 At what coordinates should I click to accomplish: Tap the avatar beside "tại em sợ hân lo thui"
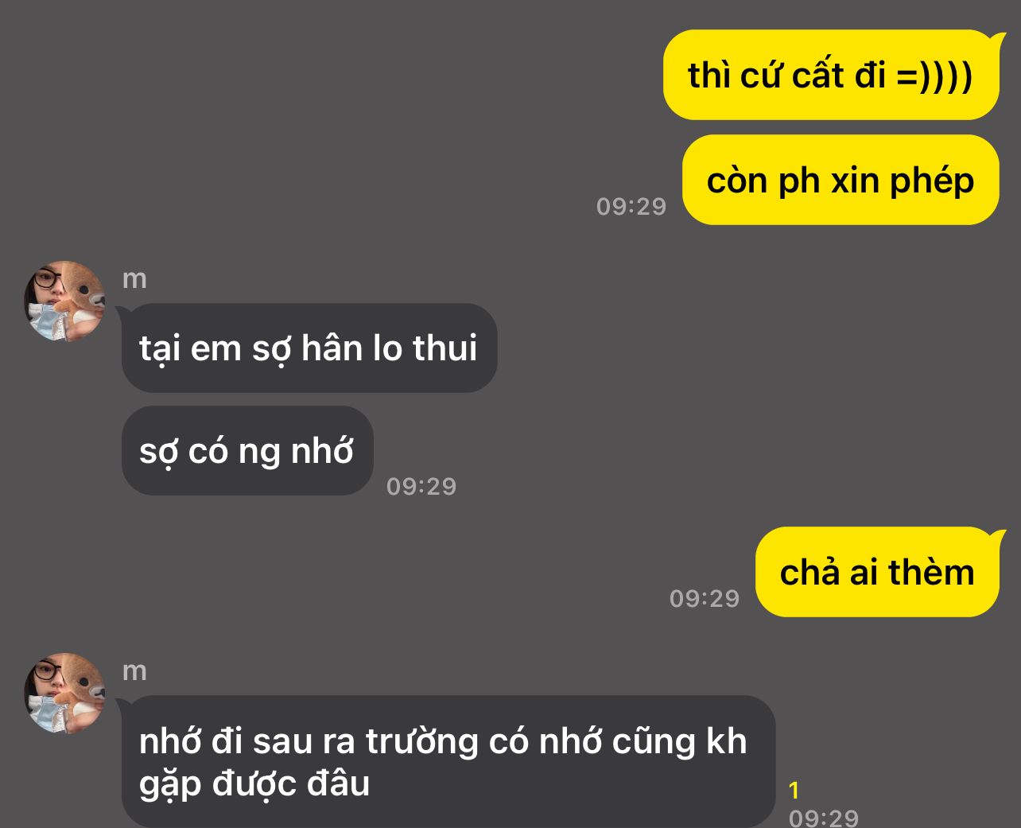click(65, 301)
